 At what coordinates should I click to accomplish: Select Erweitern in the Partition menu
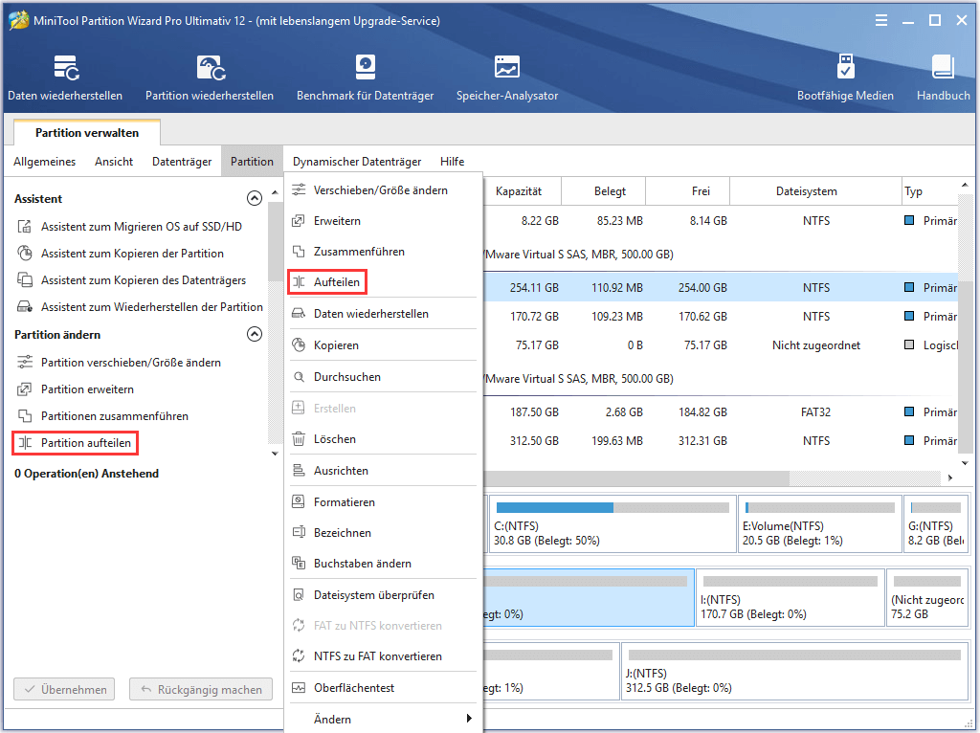[x=383, y=221]
